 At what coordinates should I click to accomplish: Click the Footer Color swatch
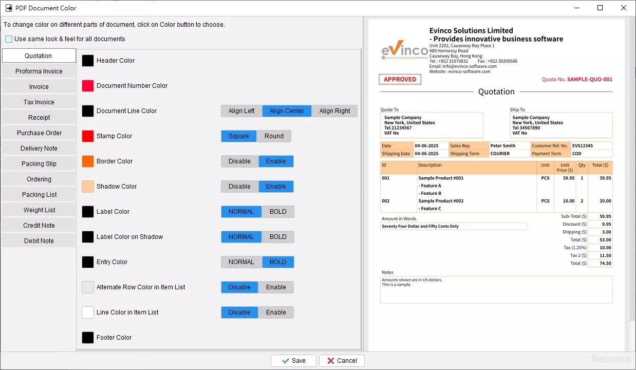[x=88, y=338]
